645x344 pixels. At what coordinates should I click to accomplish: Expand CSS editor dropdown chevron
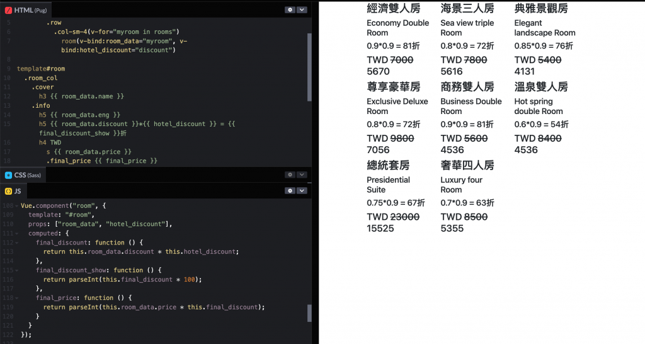click(x=302, y=175)
